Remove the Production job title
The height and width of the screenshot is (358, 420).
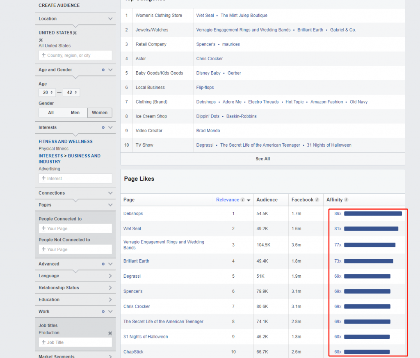(110, 333)
